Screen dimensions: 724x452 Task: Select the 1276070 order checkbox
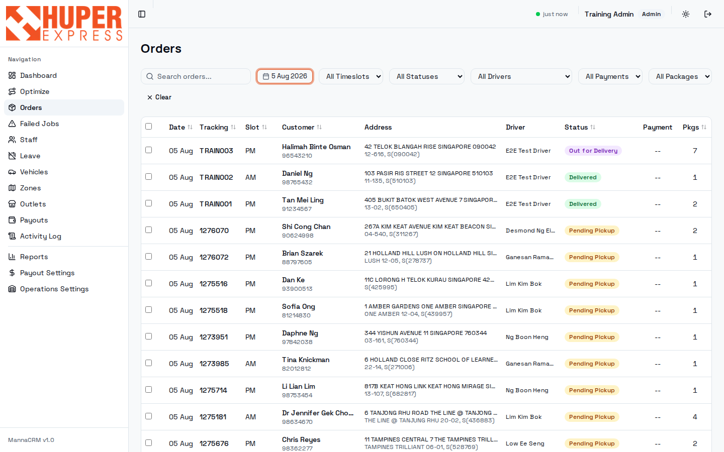(x=148, y=230)
